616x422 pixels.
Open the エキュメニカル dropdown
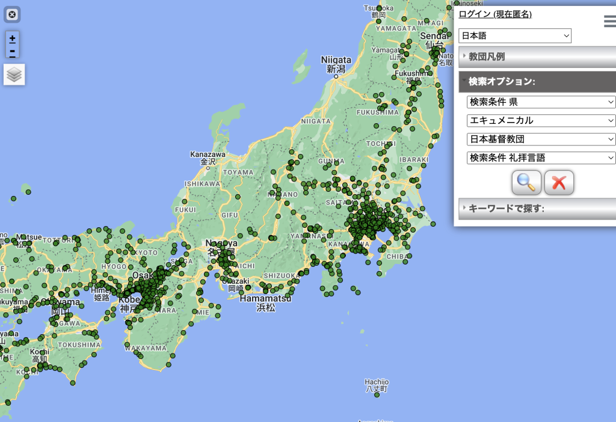(541, 120)
